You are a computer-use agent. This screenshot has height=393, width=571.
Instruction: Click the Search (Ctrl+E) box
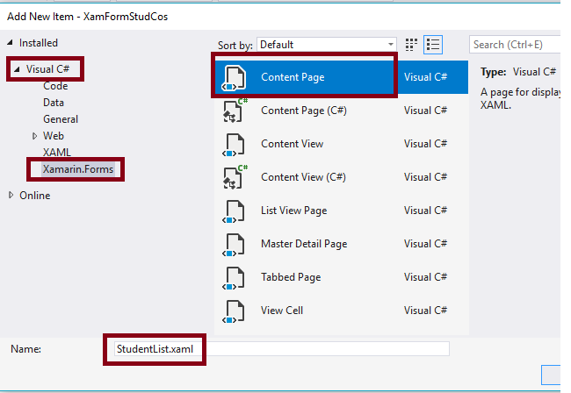(517, 45)
